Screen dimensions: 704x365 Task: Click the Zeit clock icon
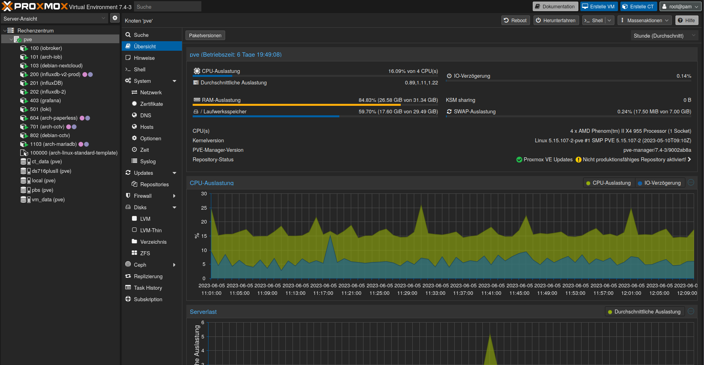(x=134, y=150)
